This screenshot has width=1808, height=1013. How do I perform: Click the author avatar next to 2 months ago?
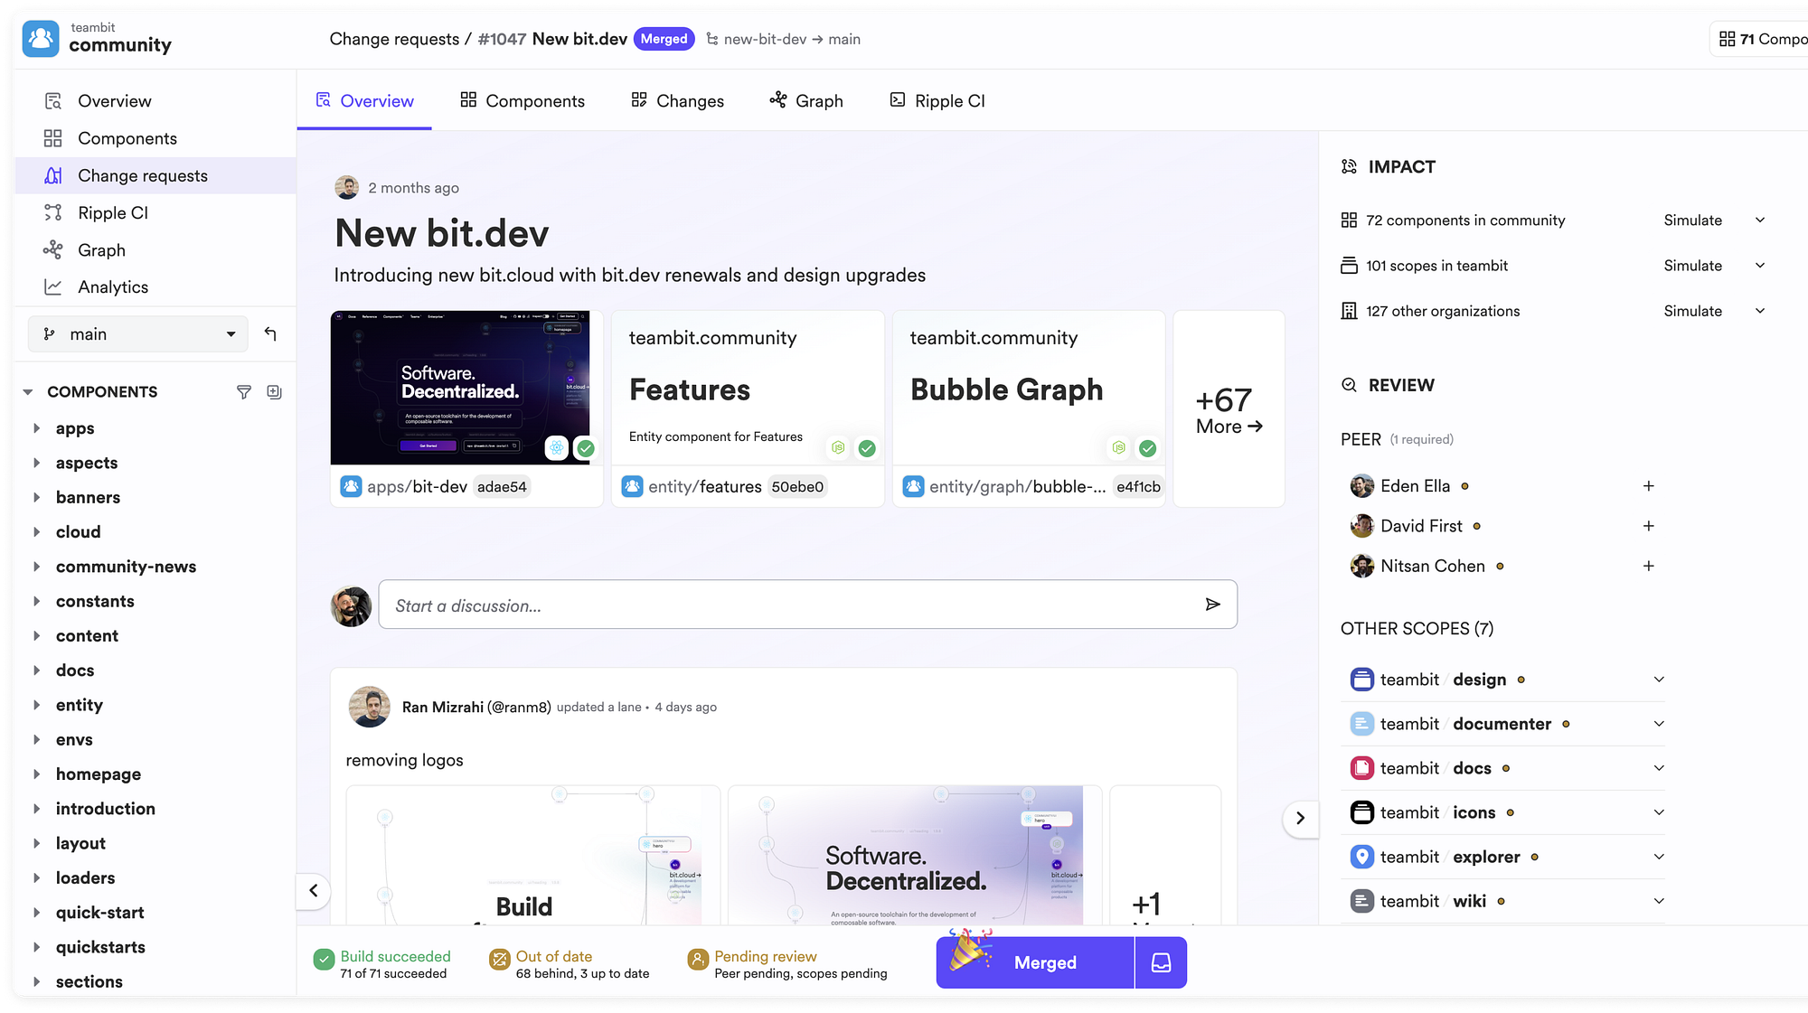coord(346,187)
